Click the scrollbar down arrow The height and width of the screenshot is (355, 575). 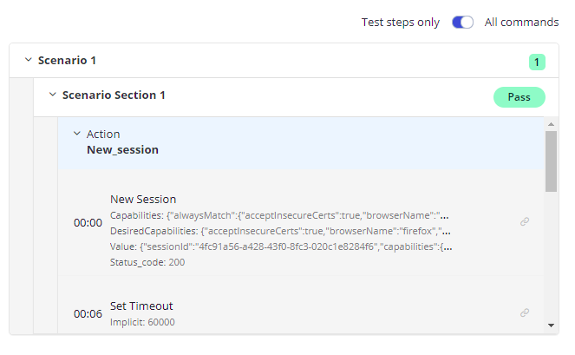[551, 325]
